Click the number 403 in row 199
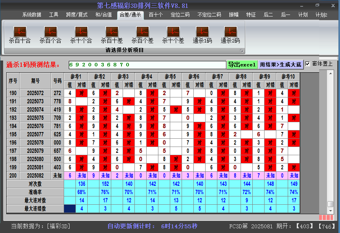This screenshot has height=233, width=340. pos(57,167)
